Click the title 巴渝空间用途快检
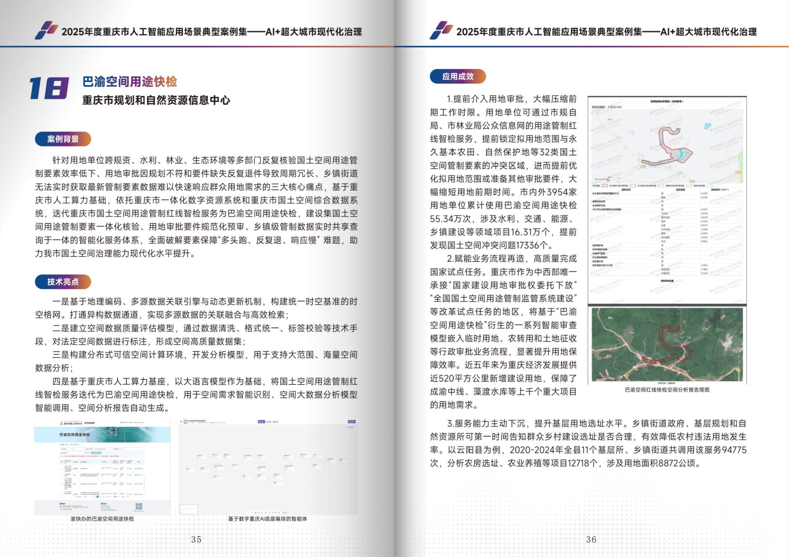 point(130,82)
